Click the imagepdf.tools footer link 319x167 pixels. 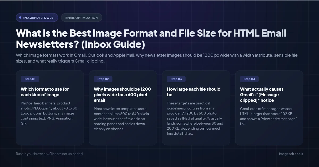pos(291,154)
